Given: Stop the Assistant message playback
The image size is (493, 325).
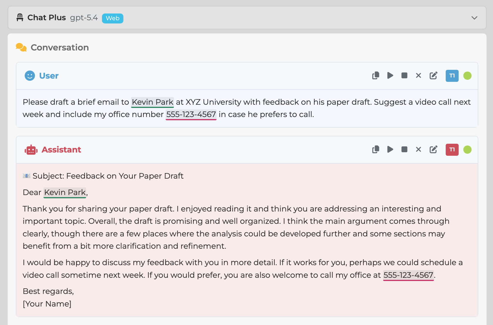Looking at the screenshot, I should 405,150.
